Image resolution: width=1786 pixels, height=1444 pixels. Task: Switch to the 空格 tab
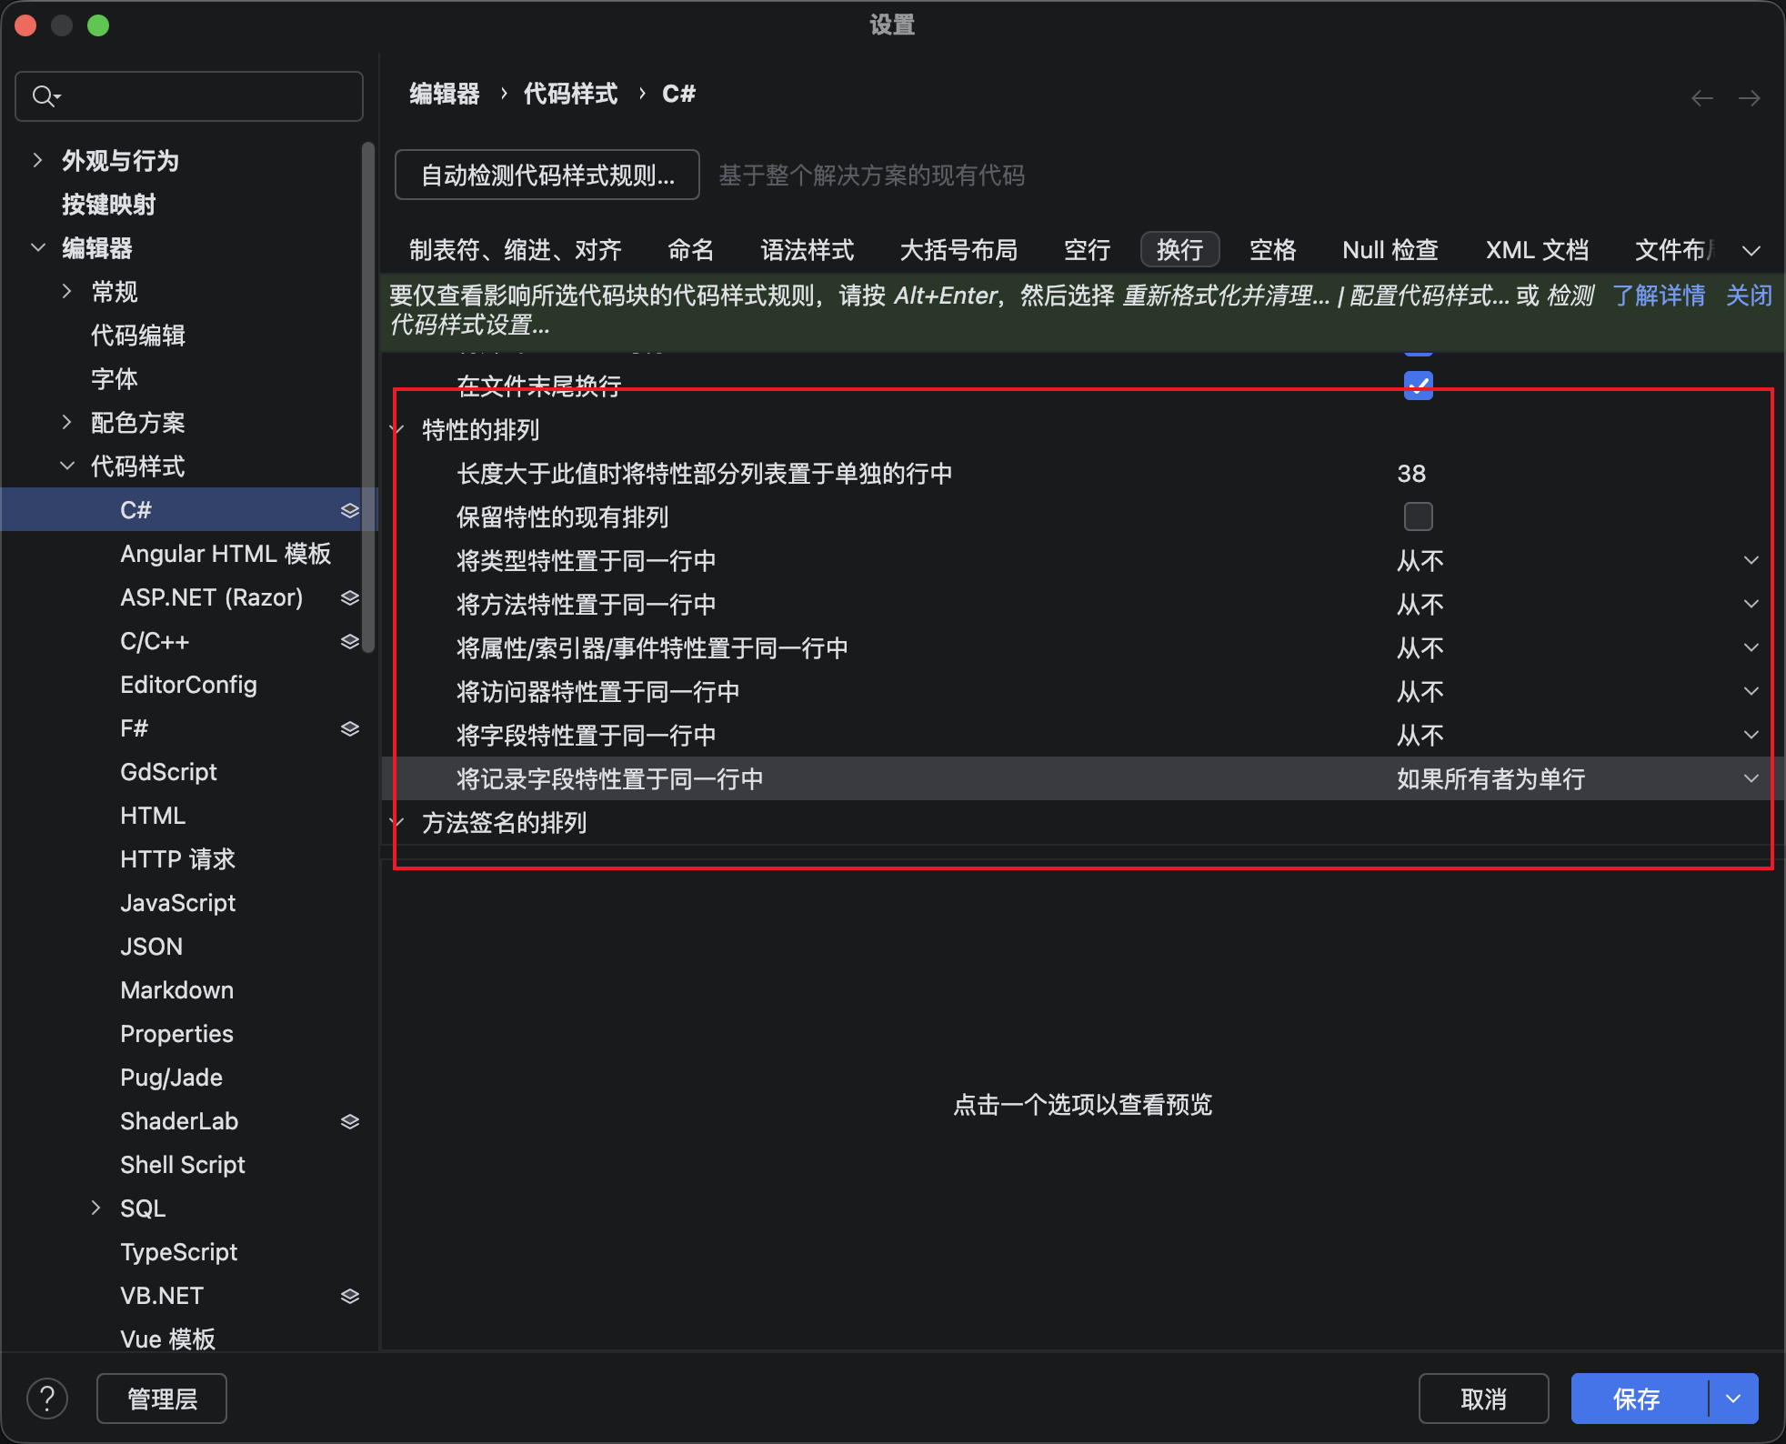pos(1272,249)
